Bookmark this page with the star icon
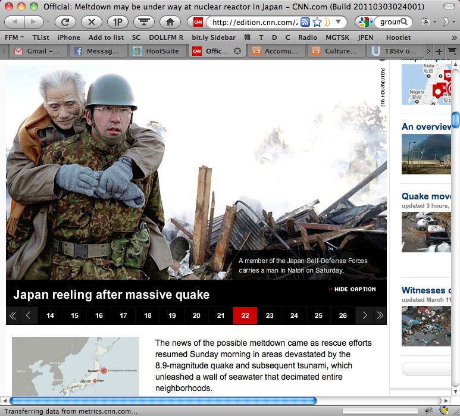The height and width of the screenshot is (416, 460). (x=317, y=22)
